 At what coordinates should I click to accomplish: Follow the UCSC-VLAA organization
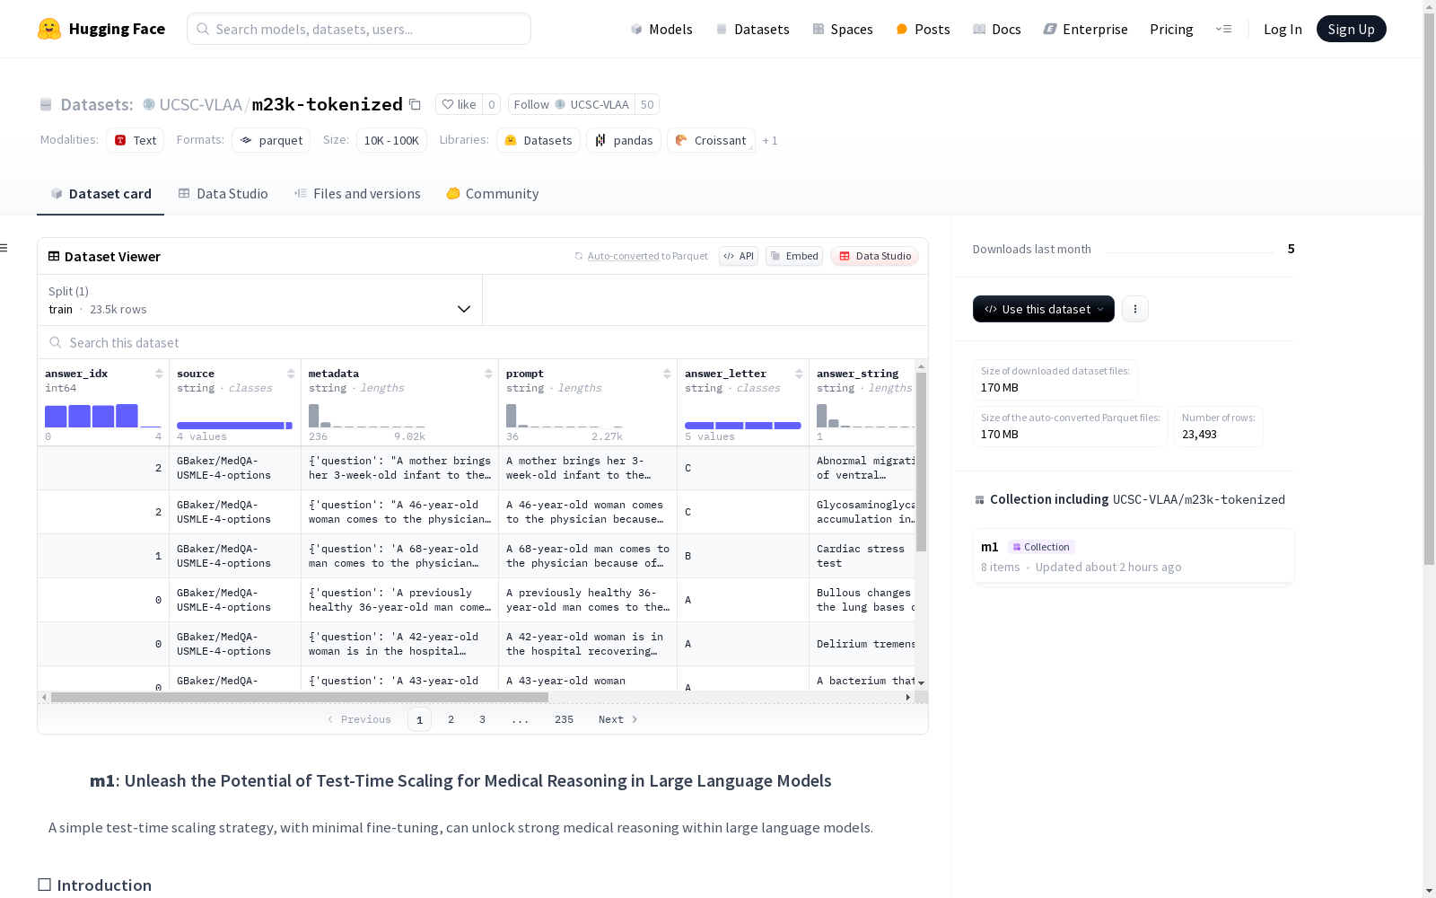pyautogui.click(x=572, y=104)
